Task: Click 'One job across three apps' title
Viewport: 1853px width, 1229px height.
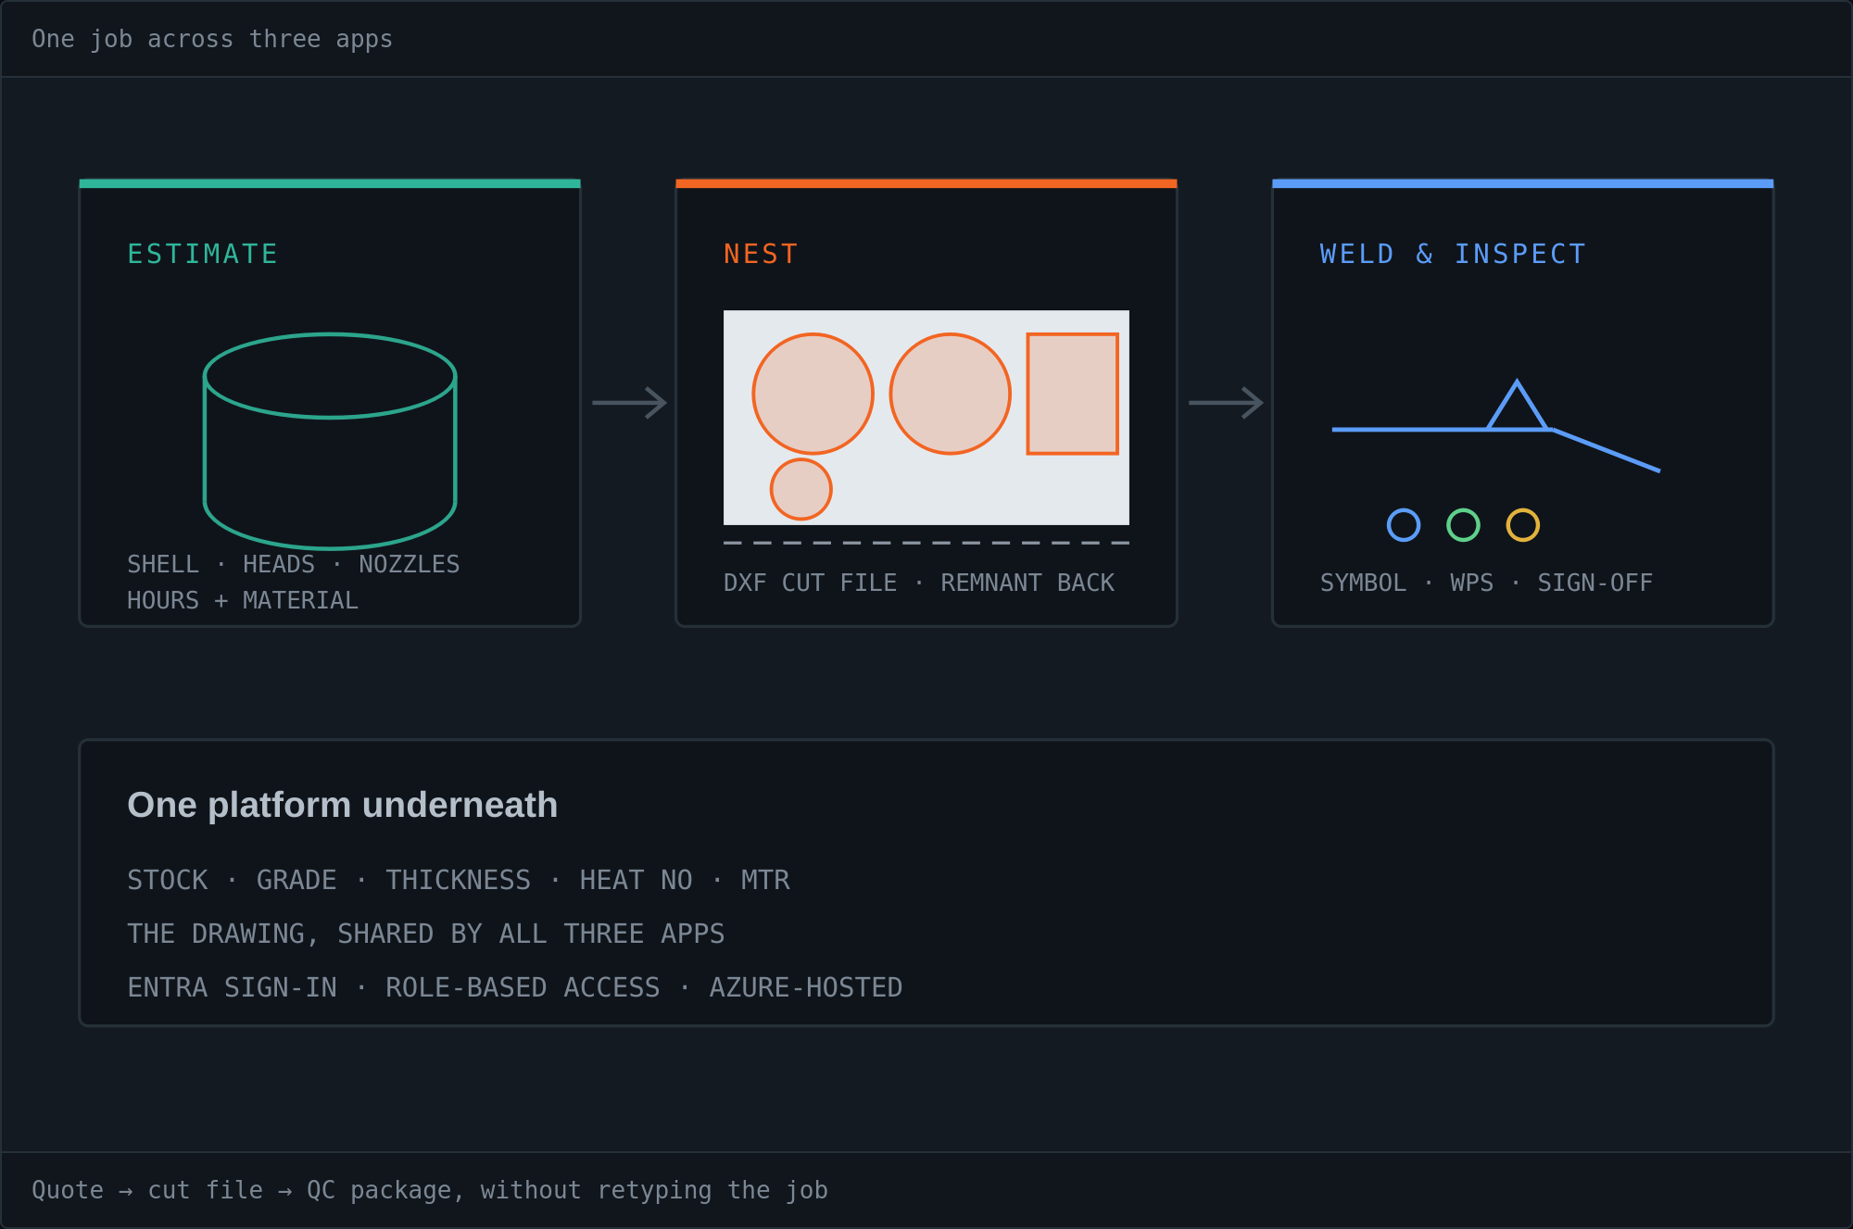Action: 212,39
